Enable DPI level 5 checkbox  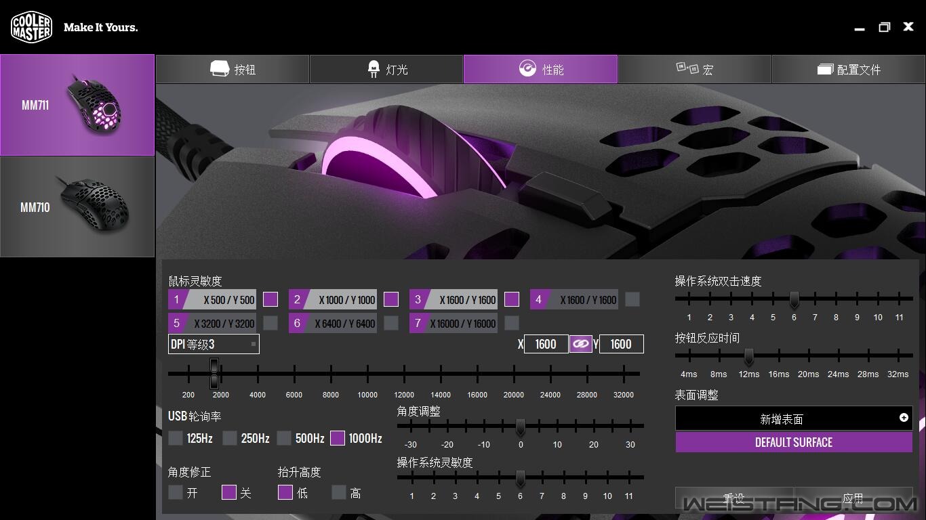point(270,323)
